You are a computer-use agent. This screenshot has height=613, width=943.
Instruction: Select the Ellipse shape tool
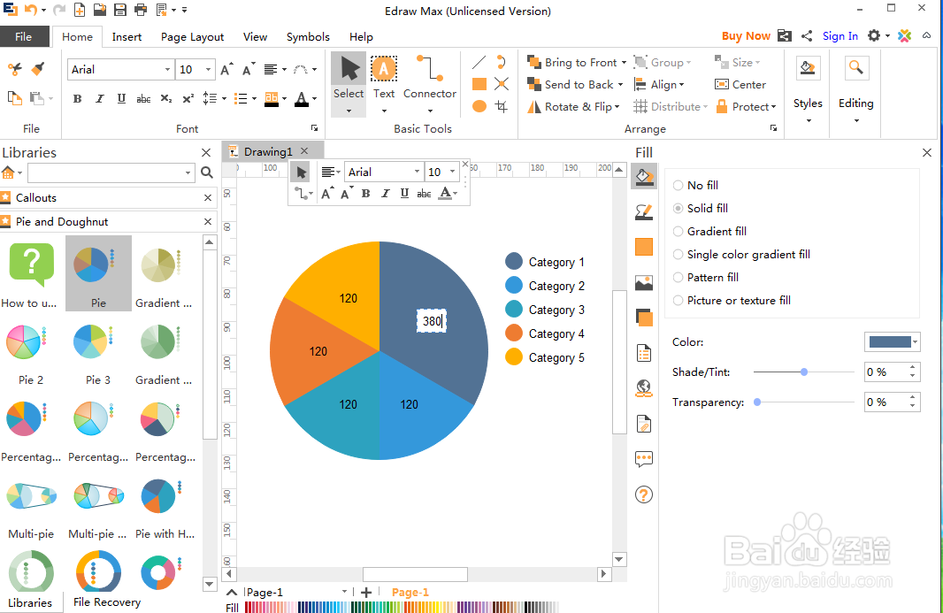[x=479, y=106]
